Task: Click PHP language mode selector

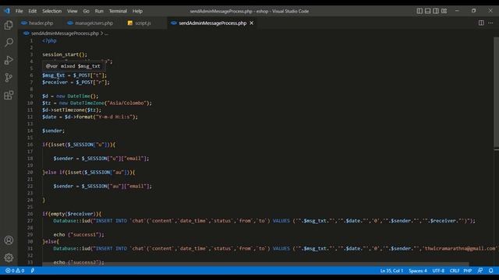Action: (468, 271)
